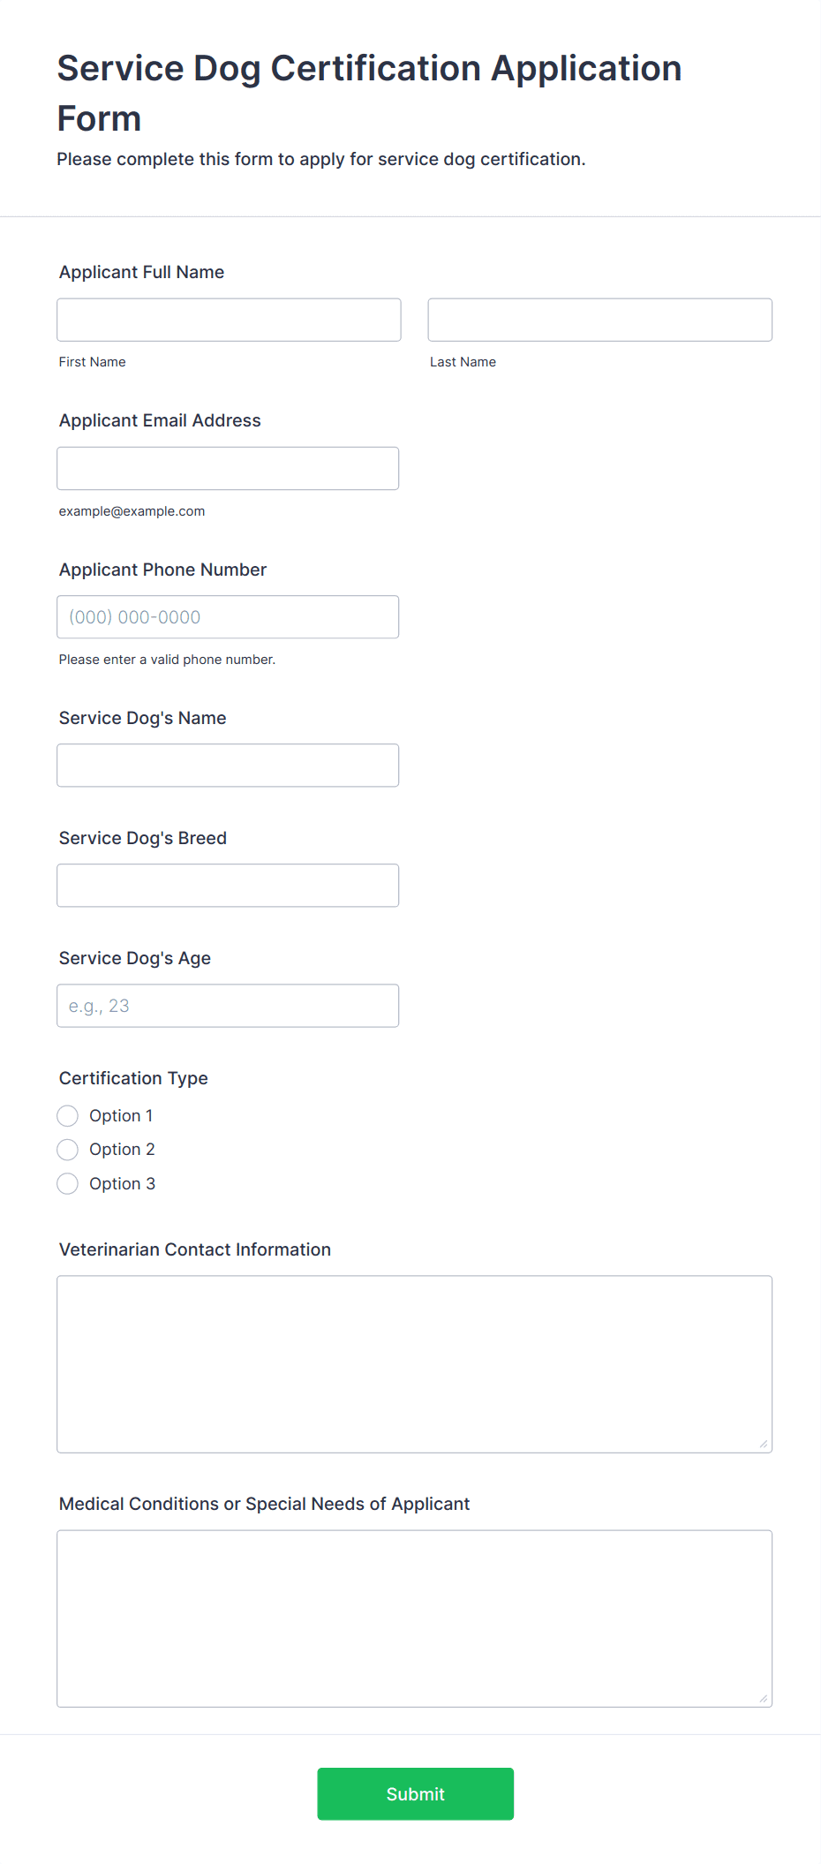The width and height of the screenshot is (821, 1864).
Task: Click the Applicant Full Name label
Action: [x=141, y=272]
